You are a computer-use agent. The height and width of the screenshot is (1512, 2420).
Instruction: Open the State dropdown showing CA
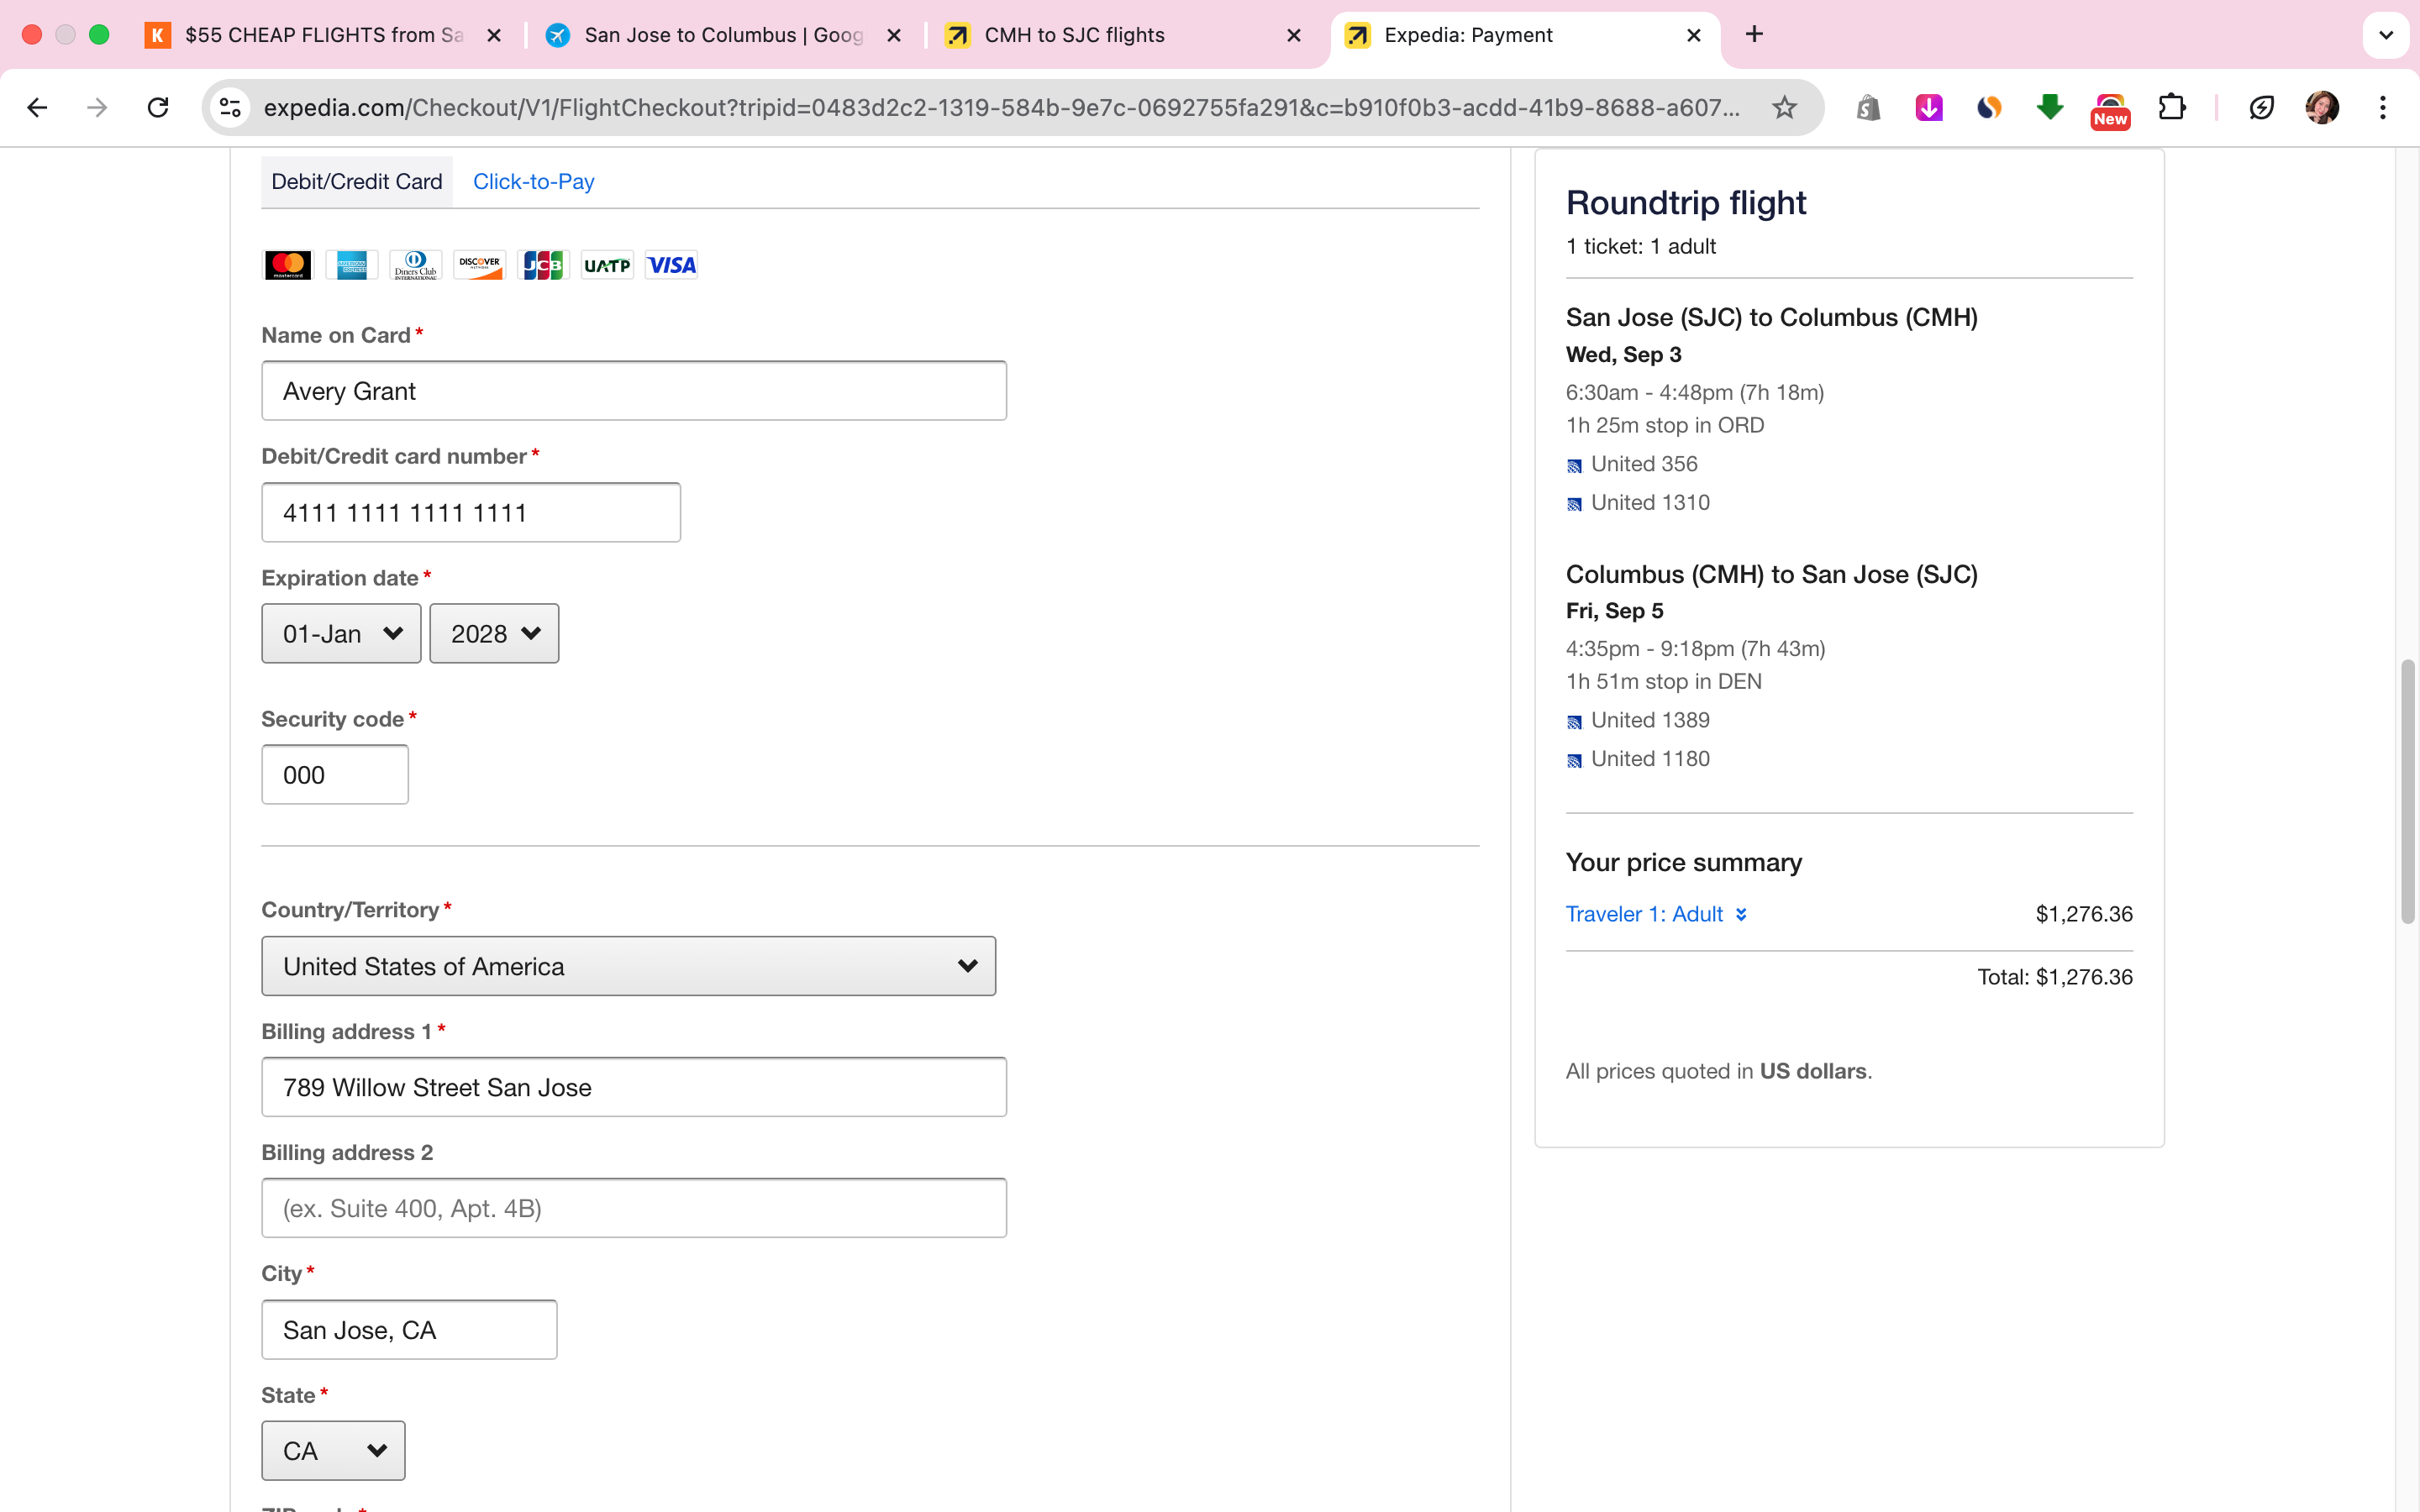[x=333, y=1451]
